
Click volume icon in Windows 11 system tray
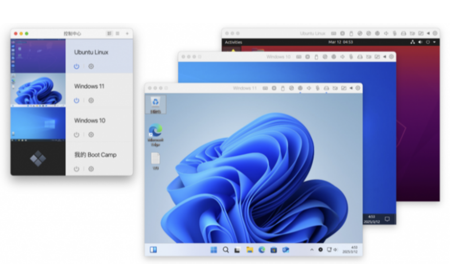click(335, 250)
